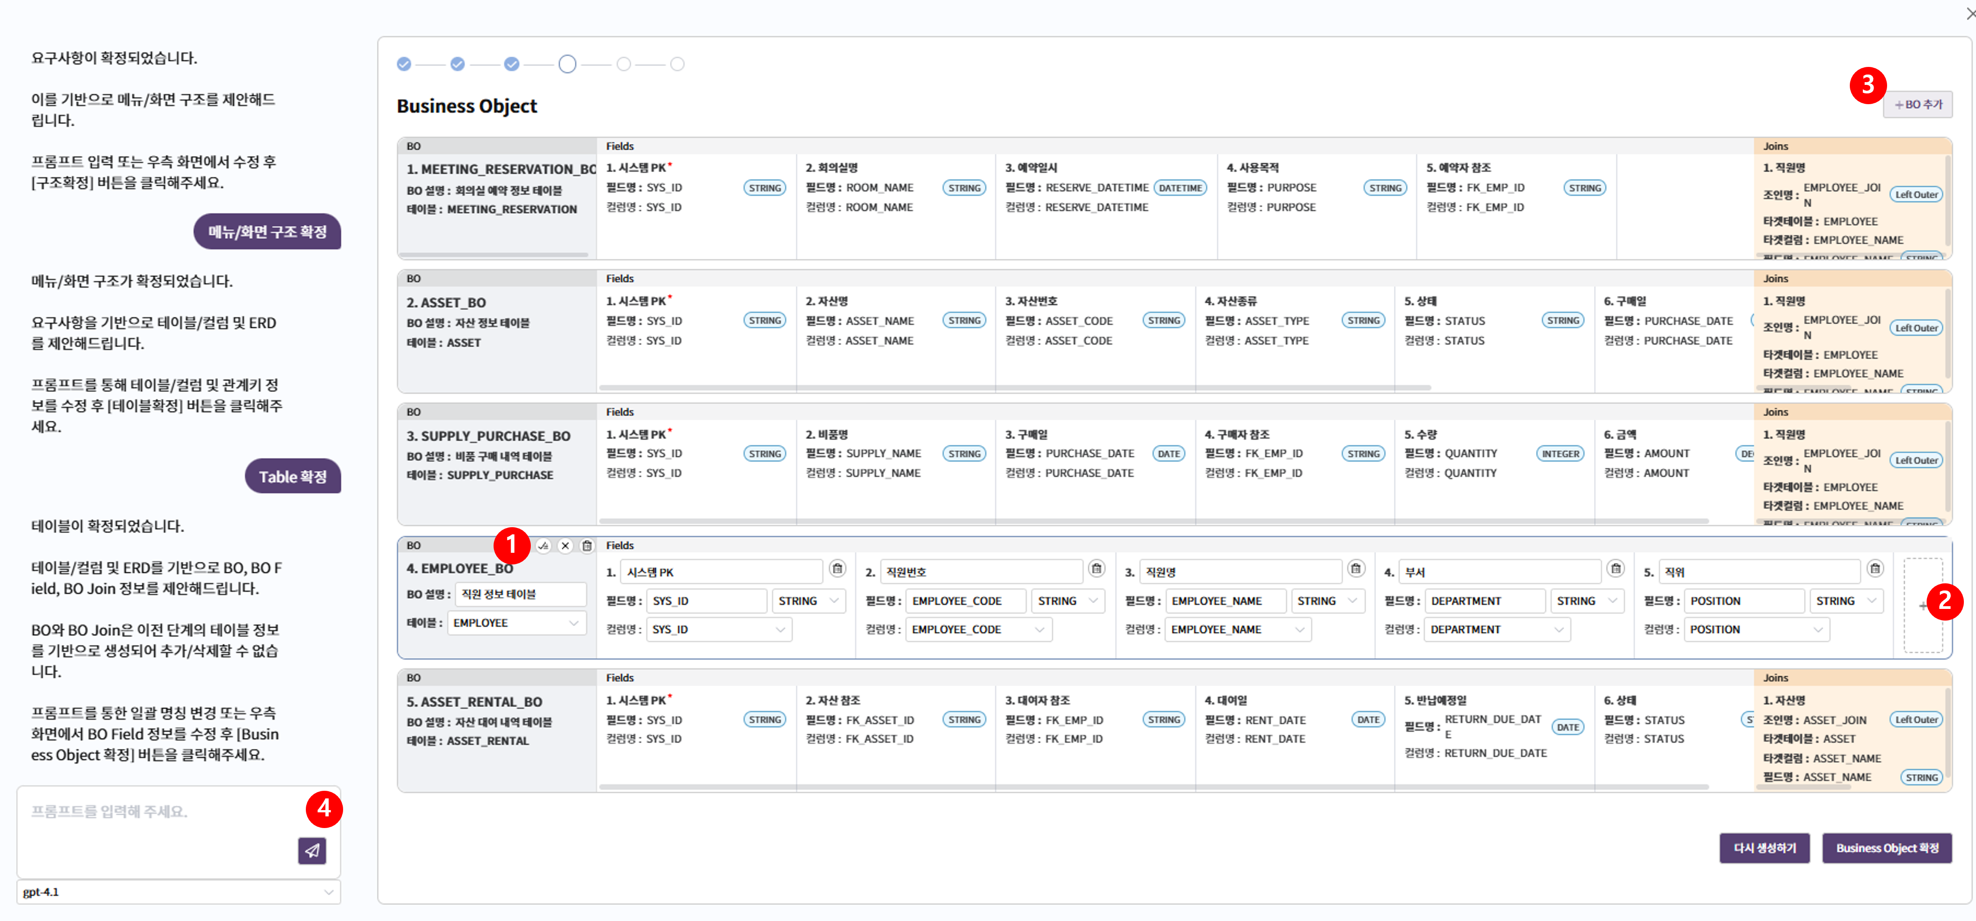1976x921 pixels.
Task: Click the SUPPLY_PURCHASE_BO fields horizontal scrollbar
Action: click(1153, 521)
